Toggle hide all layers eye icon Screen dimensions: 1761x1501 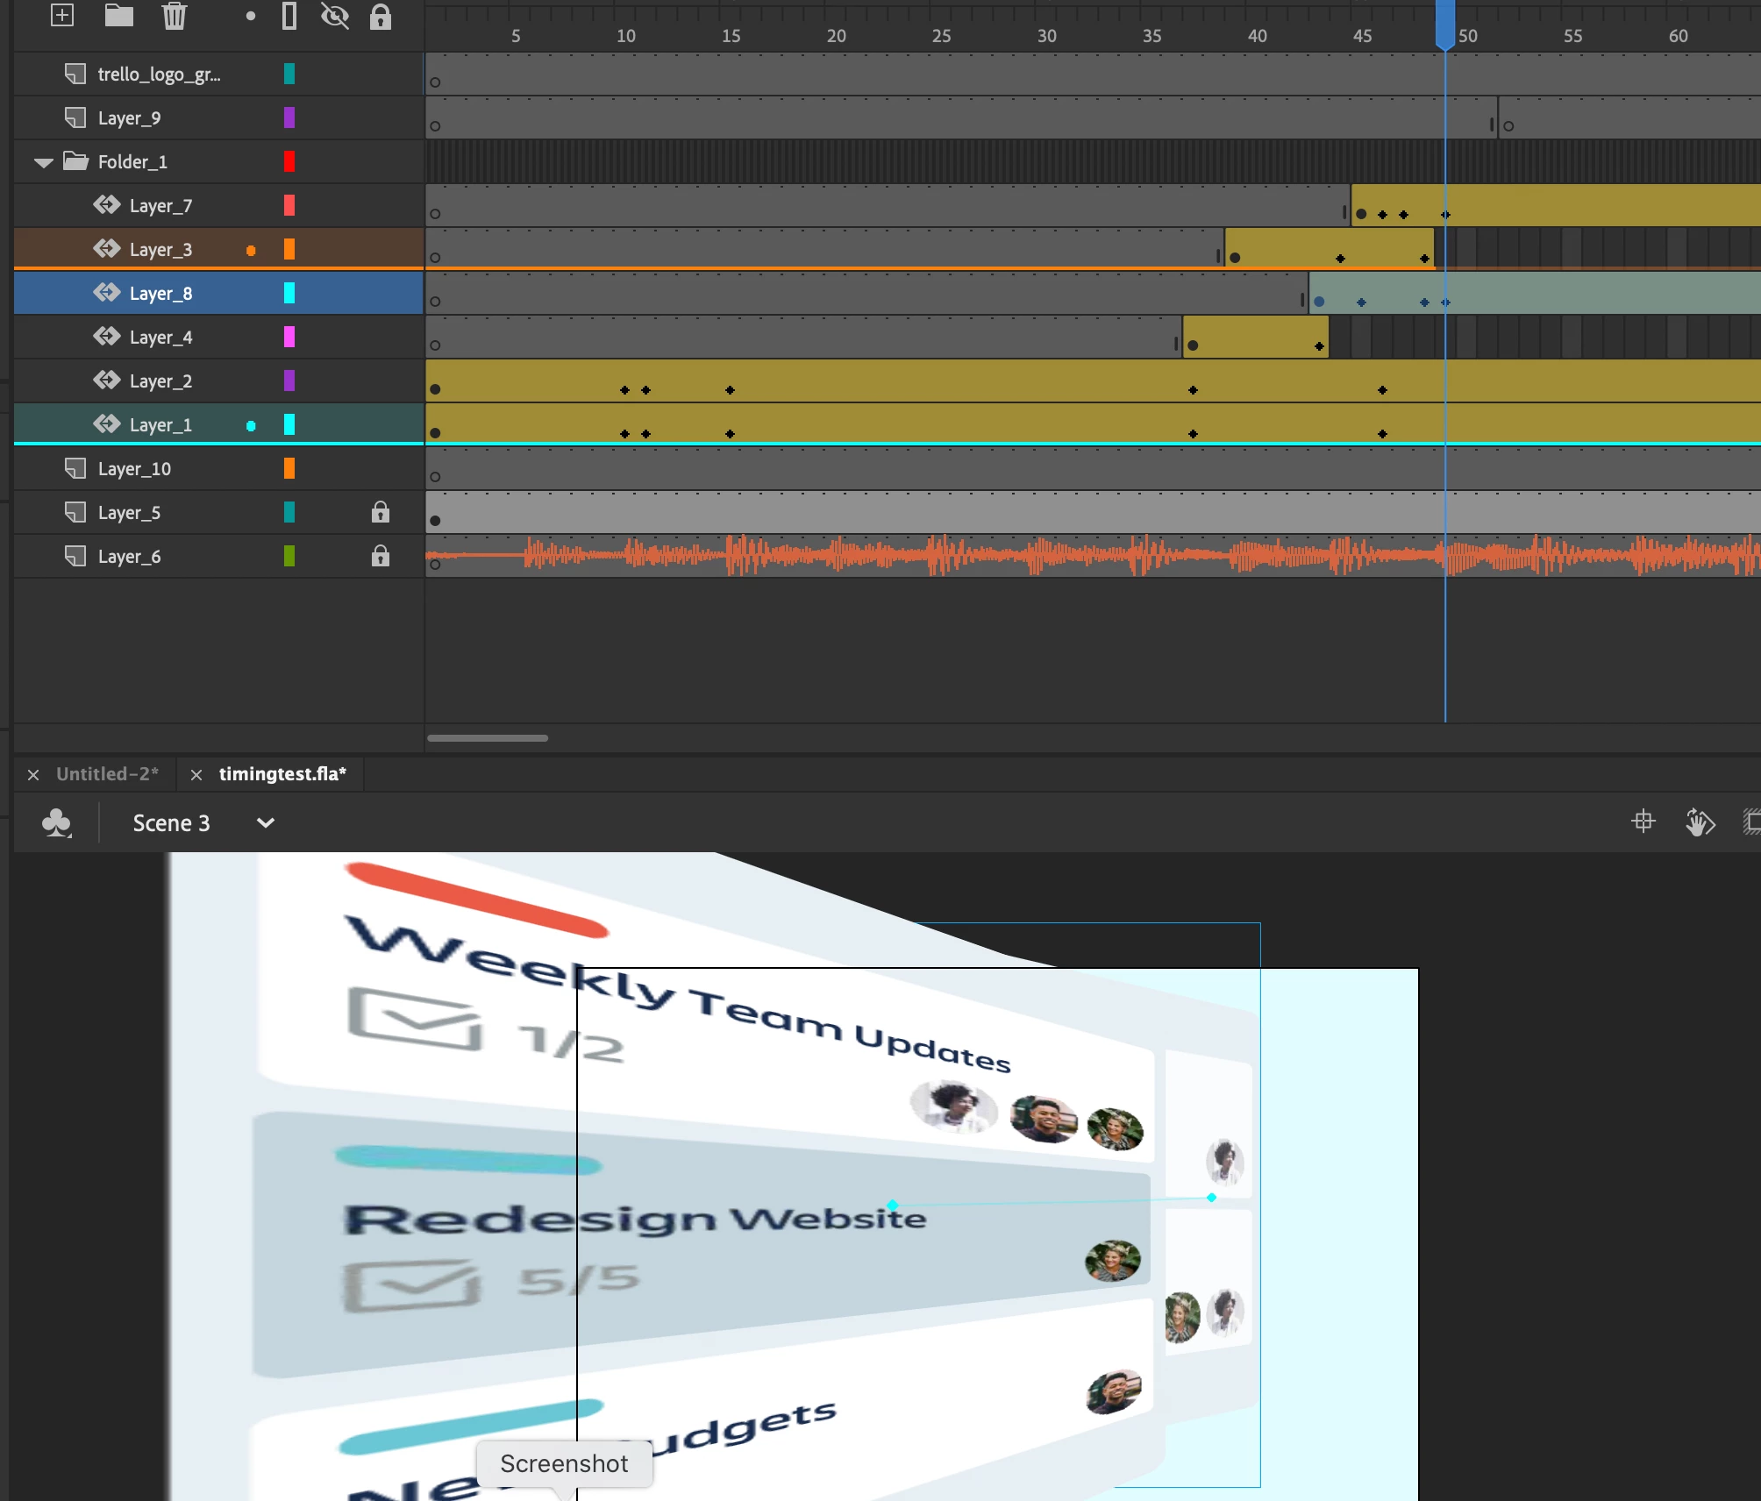tap(335, 15)
